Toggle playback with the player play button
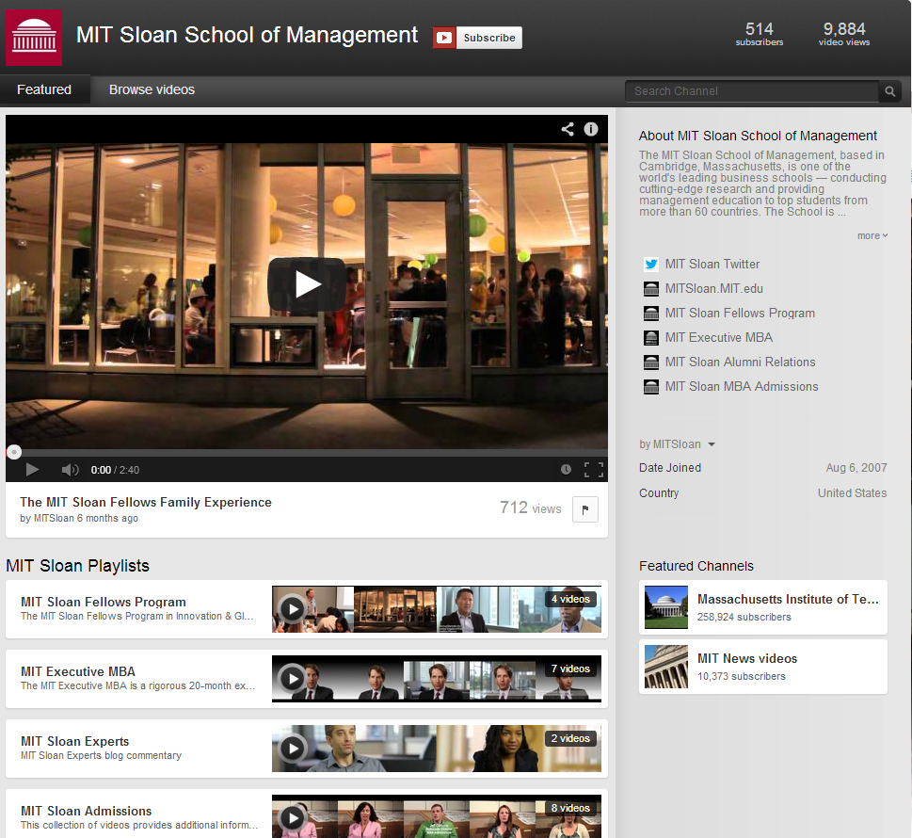Screen dimensions: 912x838 pyautogui.click(x=31, y=469)
